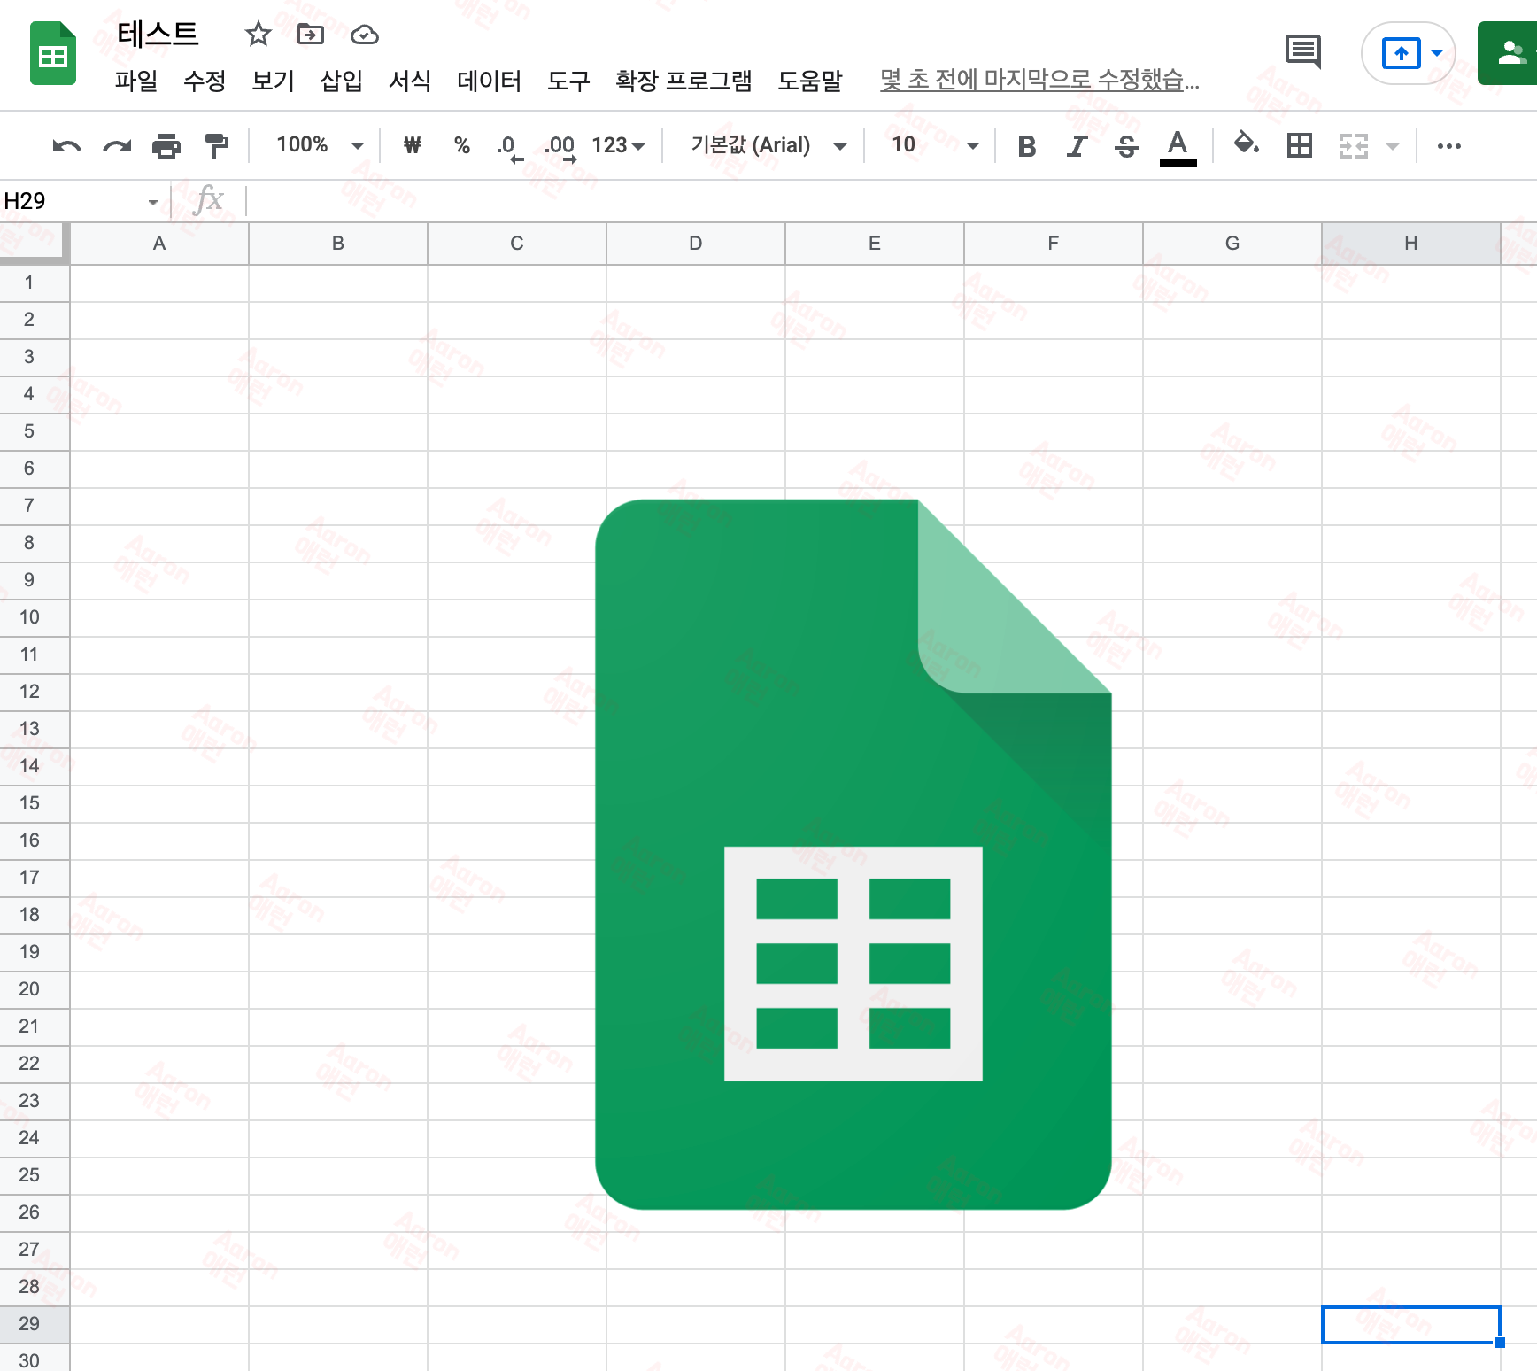Click the formula bar input
Viewport: 1537px width, 1371px height.
point(890,201)
